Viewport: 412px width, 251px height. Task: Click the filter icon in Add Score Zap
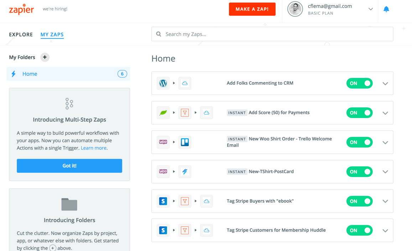coord(185,113)
